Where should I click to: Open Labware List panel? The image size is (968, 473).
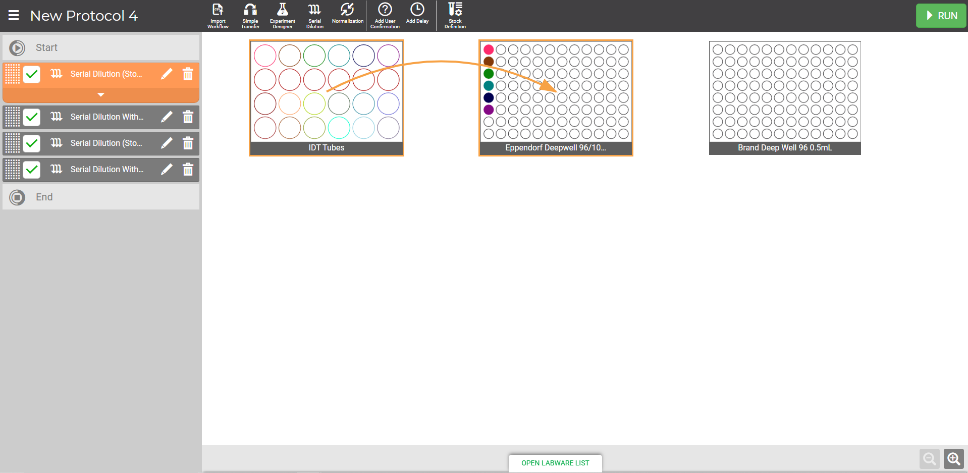[555, 463]
